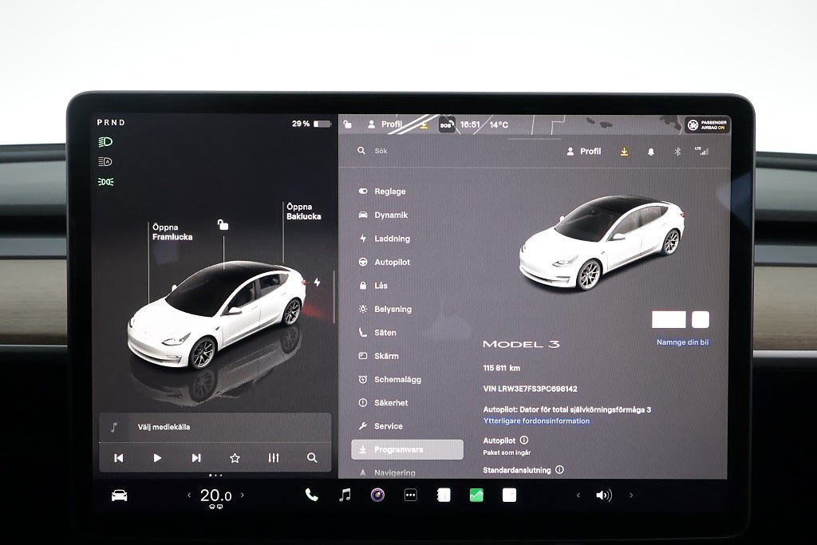817x545 pixels.
Task: Decrease cabin temperature with left arrow
Action: pos(189,495)
